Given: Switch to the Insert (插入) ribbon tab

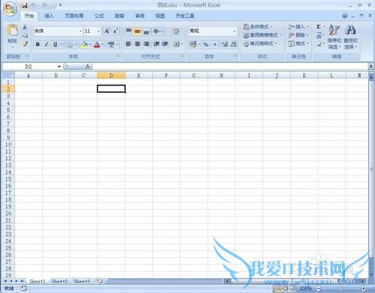Looking at the screenshot, I should (49, 16).
